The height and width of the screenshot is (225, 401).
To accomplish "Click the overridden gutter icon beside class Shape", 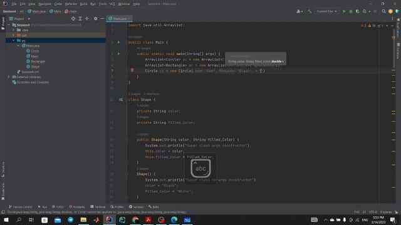I will tap(121, 100).
